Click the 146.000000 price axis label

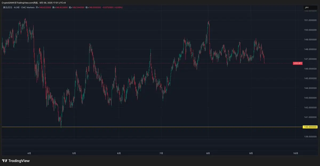pos(310,69)
